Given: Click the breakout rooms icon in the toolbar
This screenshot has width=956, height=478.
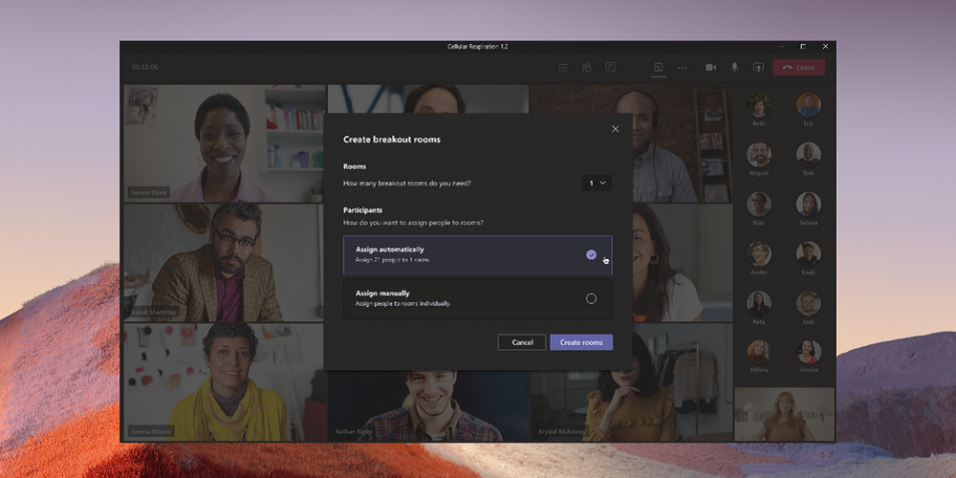Looking at the screenshot, I should click(659, 68).
